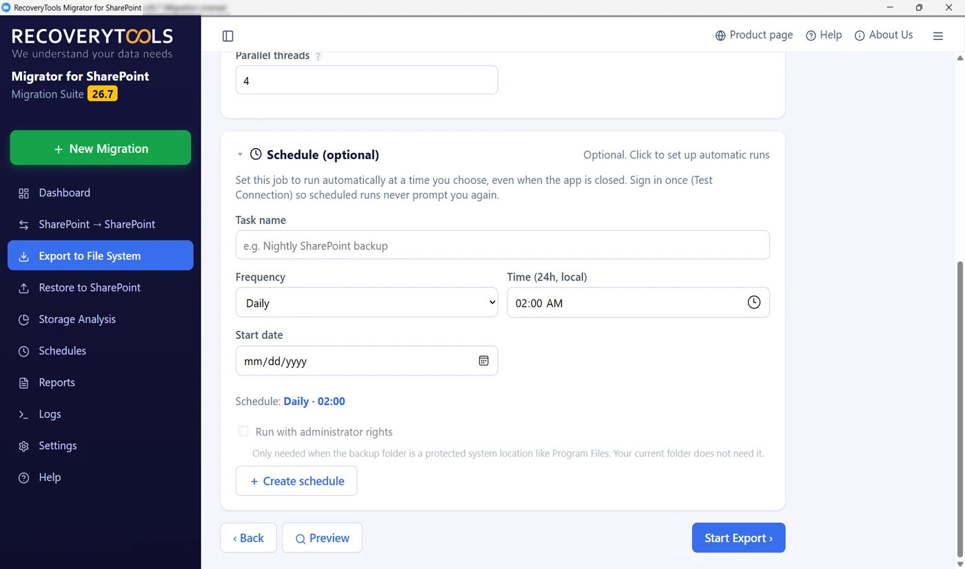Click the help question mark beside Parallel threads

pos(318,56)
